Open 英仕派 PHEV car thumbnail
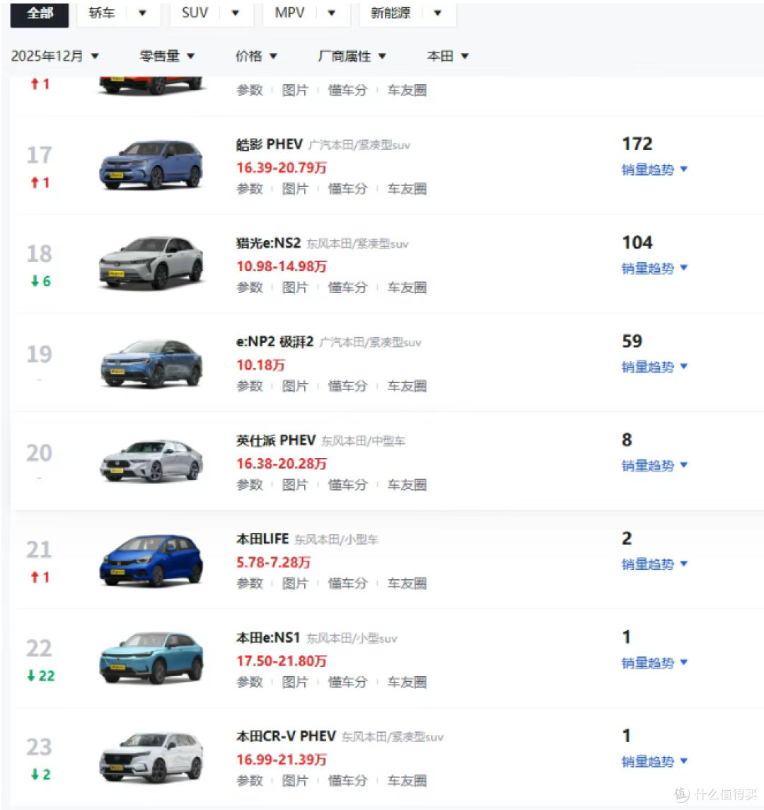 [151, 461]
